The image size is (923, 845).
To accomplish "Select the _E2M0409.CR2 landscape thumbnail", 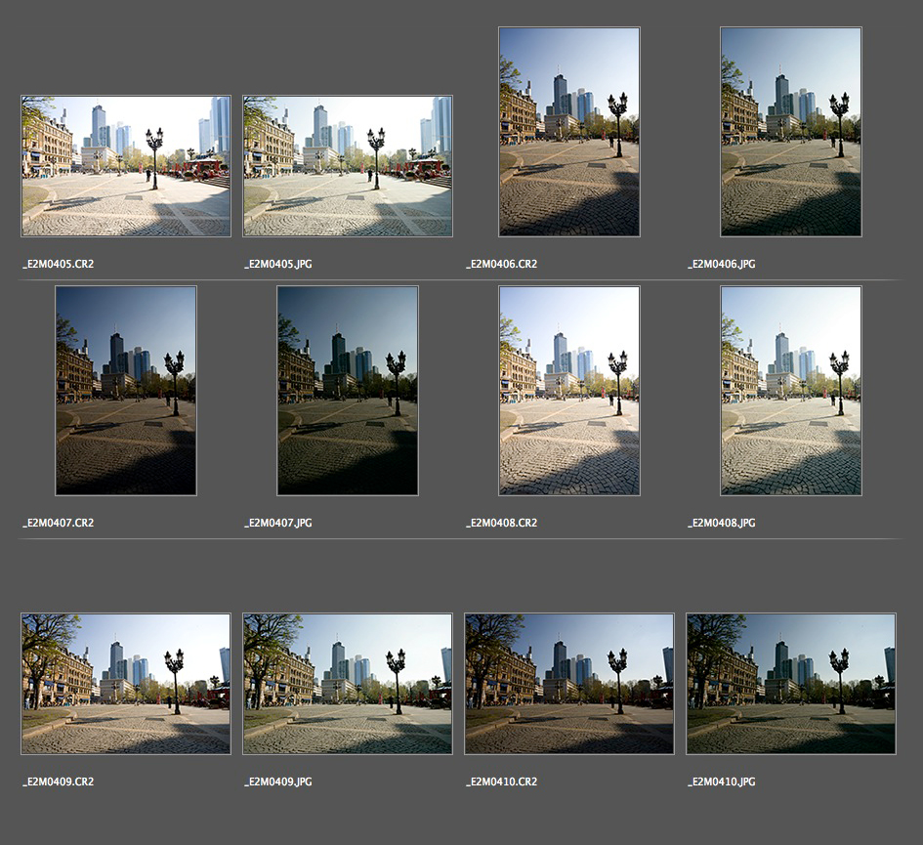I will click(126, 684).
